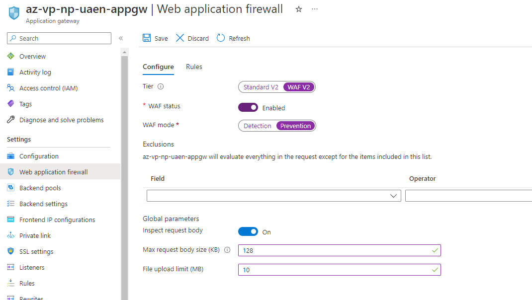Switch to the Rules tab
This screenshot has height=300, width=532.
coord(194,67)
